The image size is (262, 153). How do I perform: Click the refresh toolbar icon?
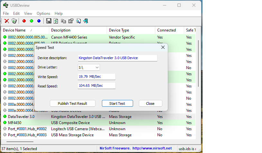tap(56, 21)
